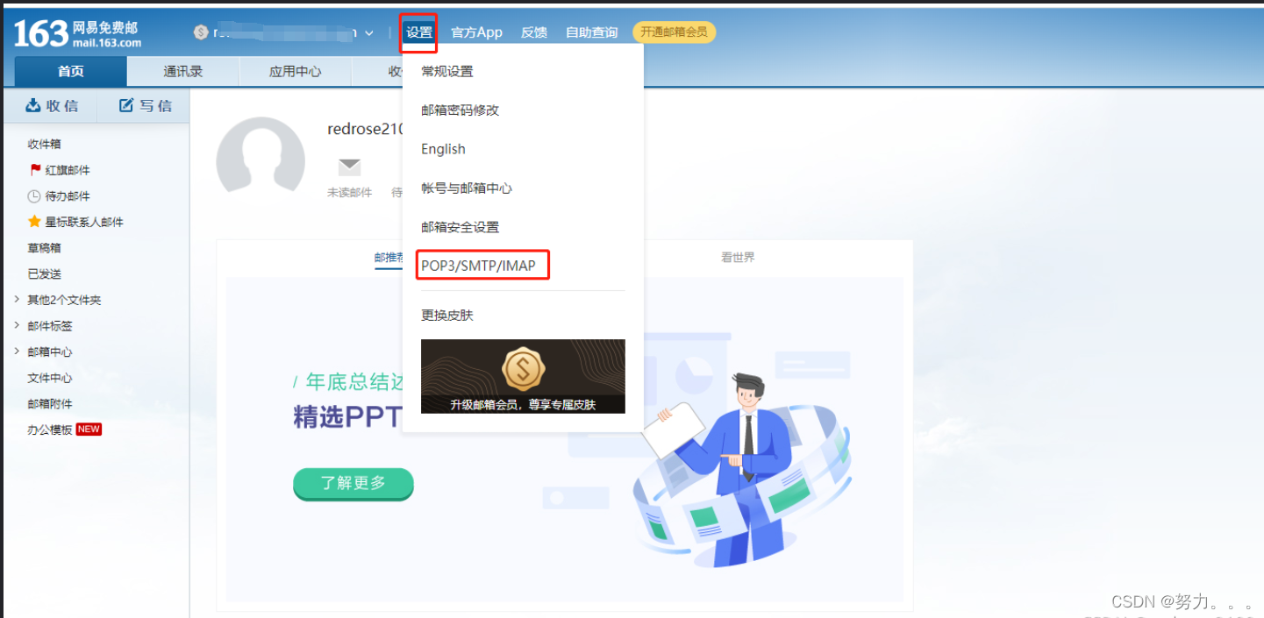Switch to the 通讯录 tab
This screenshot has height=618, width=1264.
[x=182, y=71]
